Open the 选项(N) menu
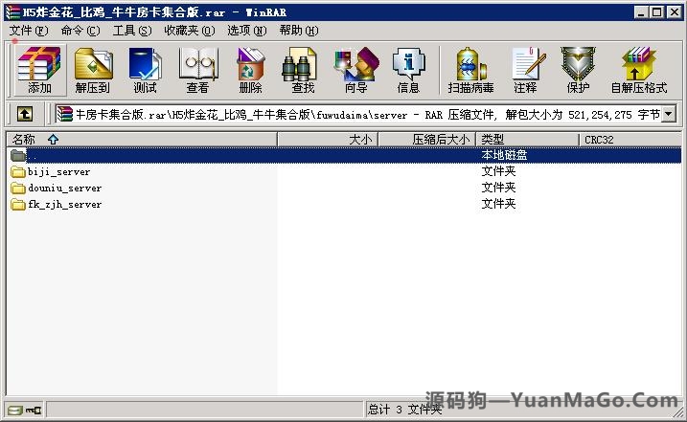Screen dimensions: 687x422 tap(246, 31)
